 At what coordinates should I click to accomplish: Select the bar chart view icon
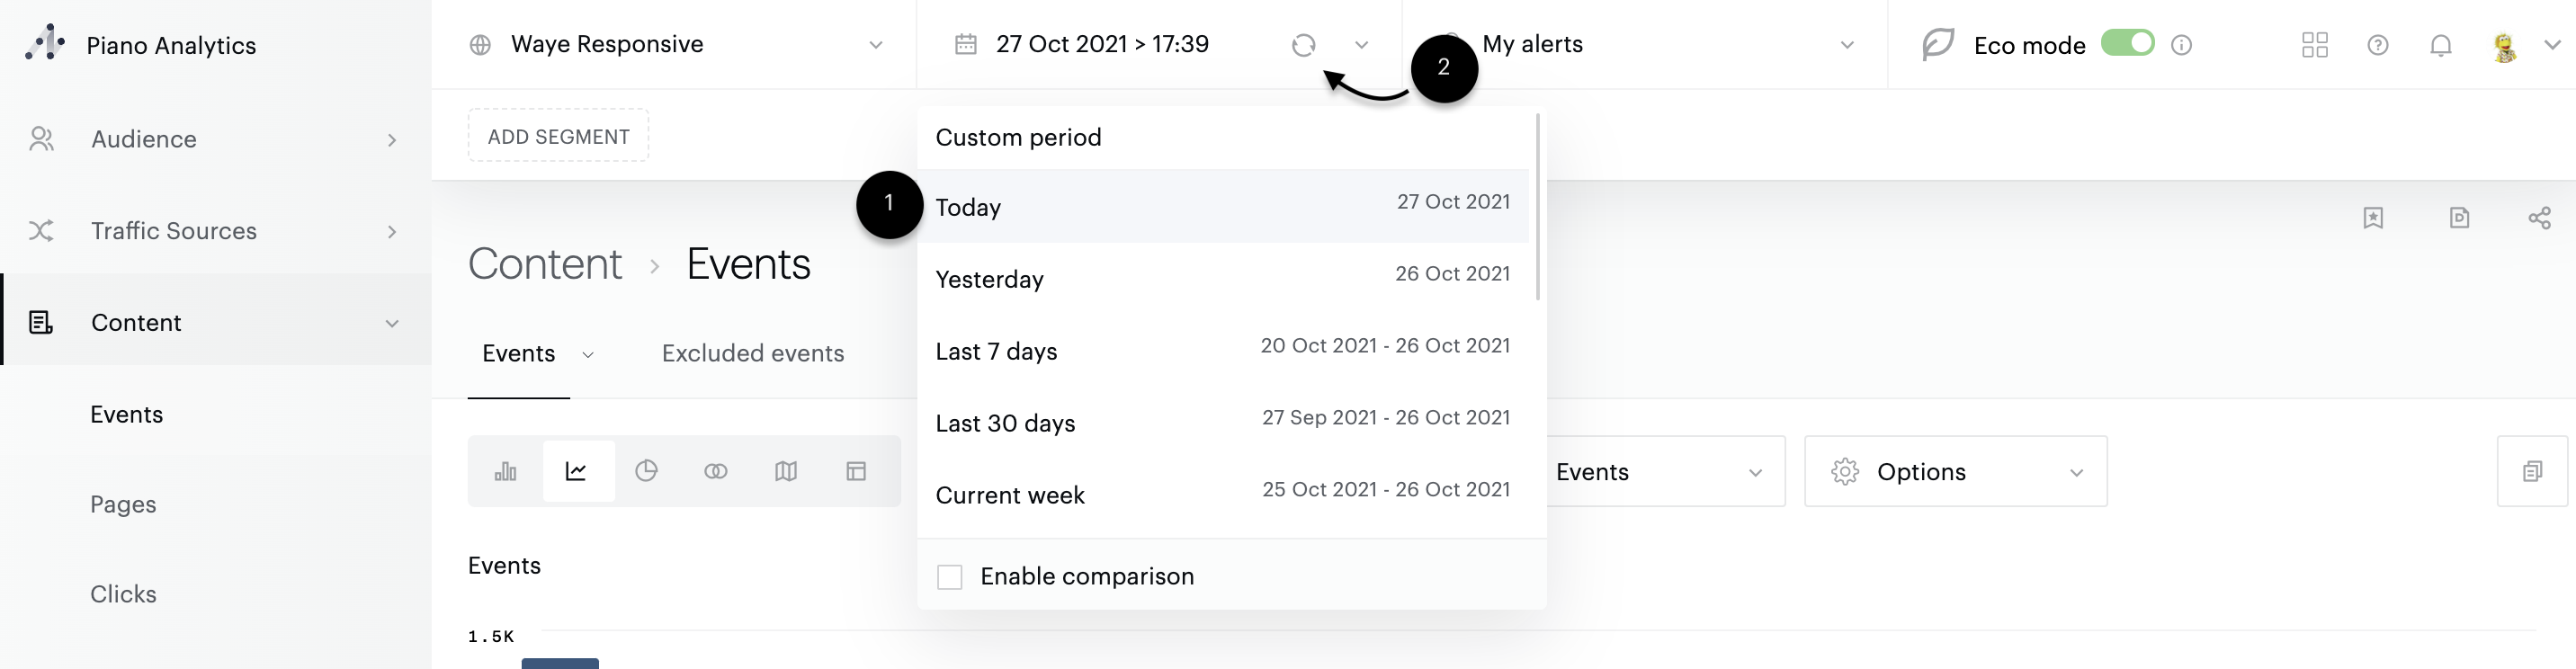pos(506,471)
